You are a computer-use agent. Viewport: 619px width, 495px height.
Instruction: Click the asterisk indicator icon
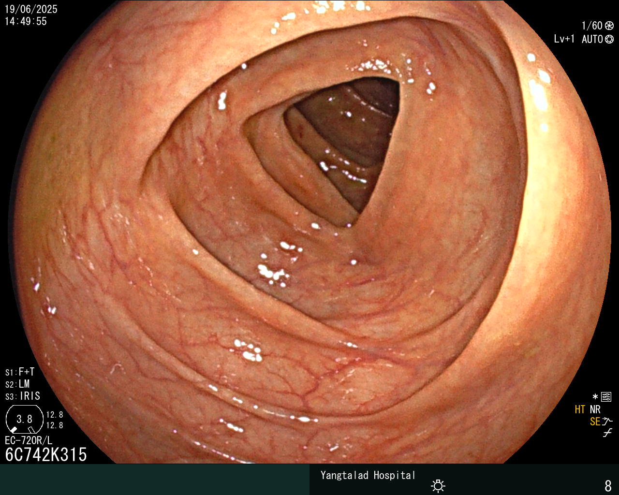point(595,397)
